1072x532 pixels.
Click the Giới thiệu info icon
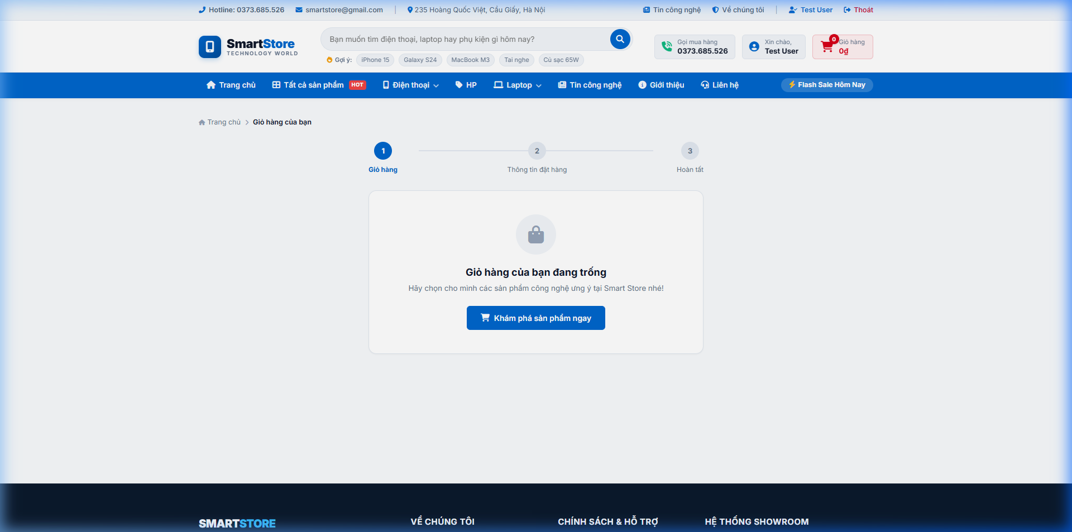[x=643, y=85]
